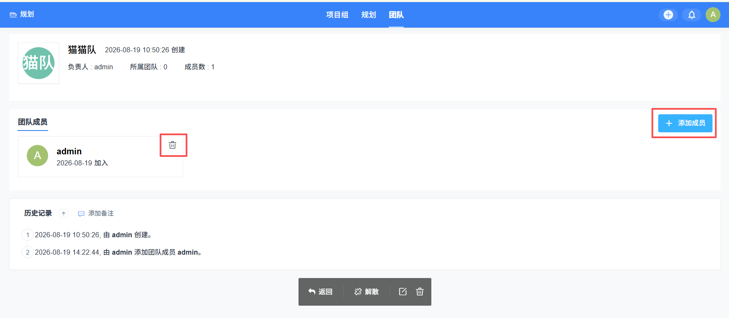Select the 团队 tab
Screen dimensions: 729x318
pyautogui.click(x=396, y=15)
